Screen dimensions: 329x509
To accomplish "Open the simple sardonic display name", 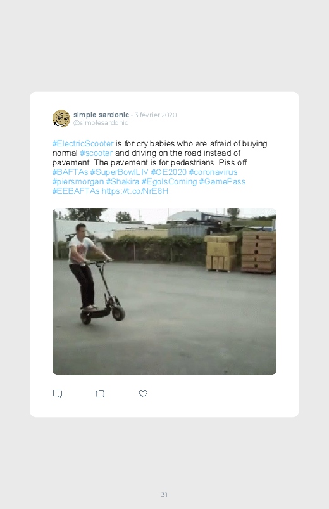I will click(101, 115).
